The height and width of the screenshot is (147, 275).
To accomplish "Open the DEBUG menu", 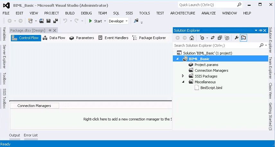I will (86, 13).
